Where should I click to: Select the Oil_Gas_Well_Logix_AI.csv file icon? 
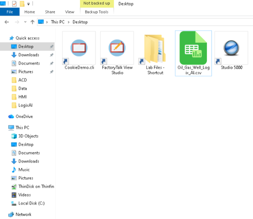point(193,48)
